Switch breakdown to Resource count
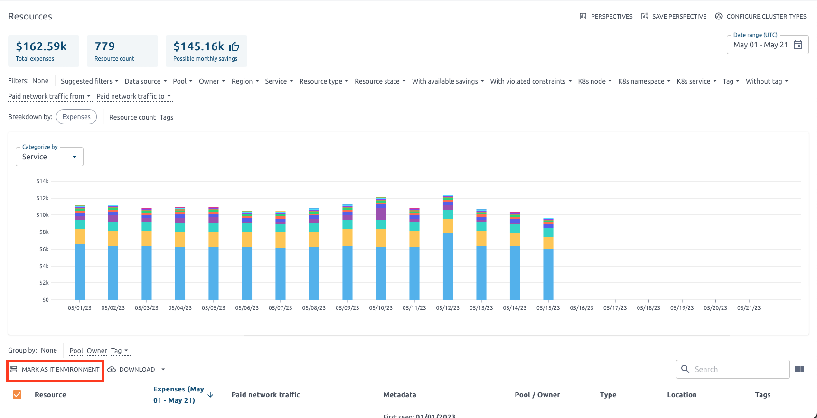817x418 pixels. 132,117
